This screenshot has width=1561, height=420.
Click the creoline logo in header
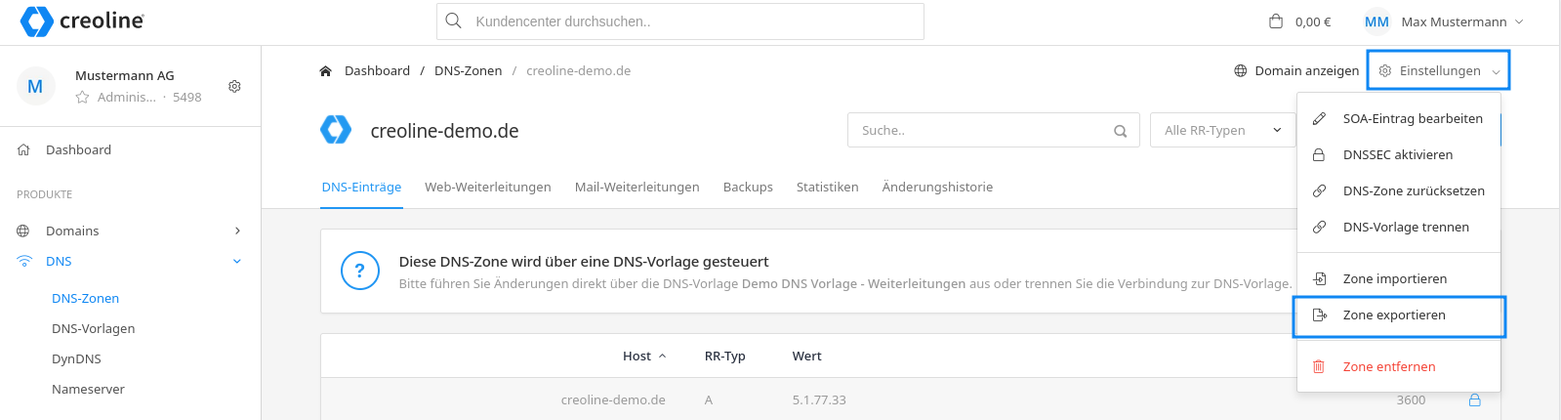pos(82,21)
